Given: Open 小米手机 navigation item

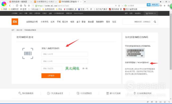Looking at the screenshot, I should pyautogui.click(x=44, y=22).
